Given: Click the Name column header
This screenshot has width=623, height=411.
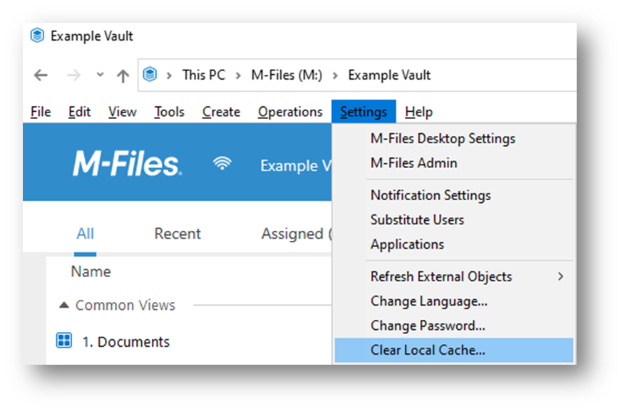Looking at the screenshot, I should coord(91,271).
